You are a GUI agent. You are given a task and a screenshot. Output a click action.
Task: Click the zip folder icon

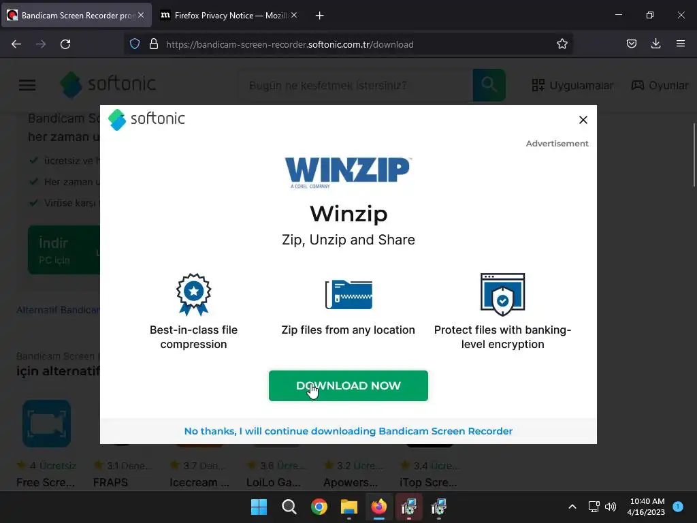[x=348, y=294]
